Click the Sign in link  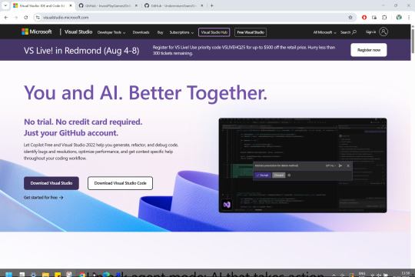(370, 32)
